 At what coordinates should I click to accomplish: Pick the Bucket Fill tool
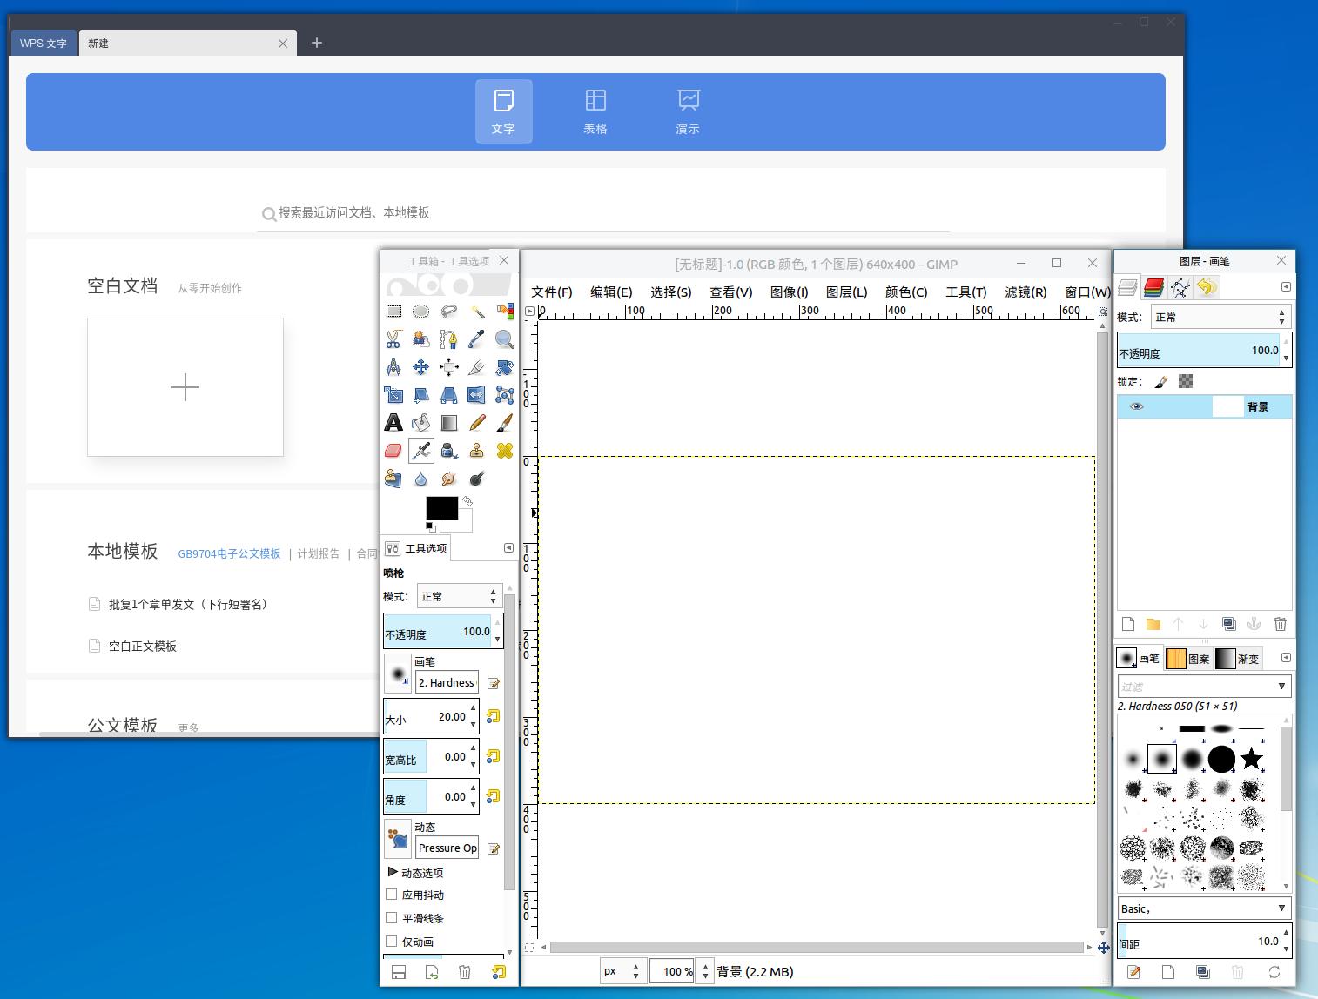point(421,423)
